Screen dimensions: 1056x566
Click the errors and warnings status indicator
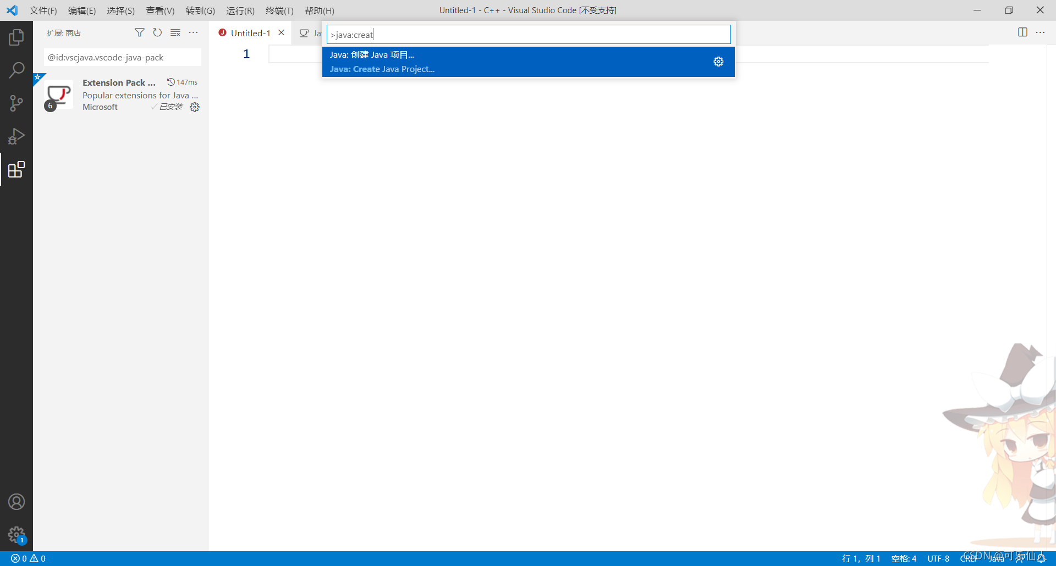click(28, 558)
